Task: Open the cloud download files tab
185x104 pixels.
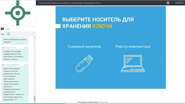Action: (8, 29)
